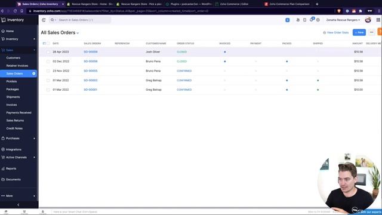Click the browser bookmark icon
Screen dimensions: 382x215
point(21,11)
